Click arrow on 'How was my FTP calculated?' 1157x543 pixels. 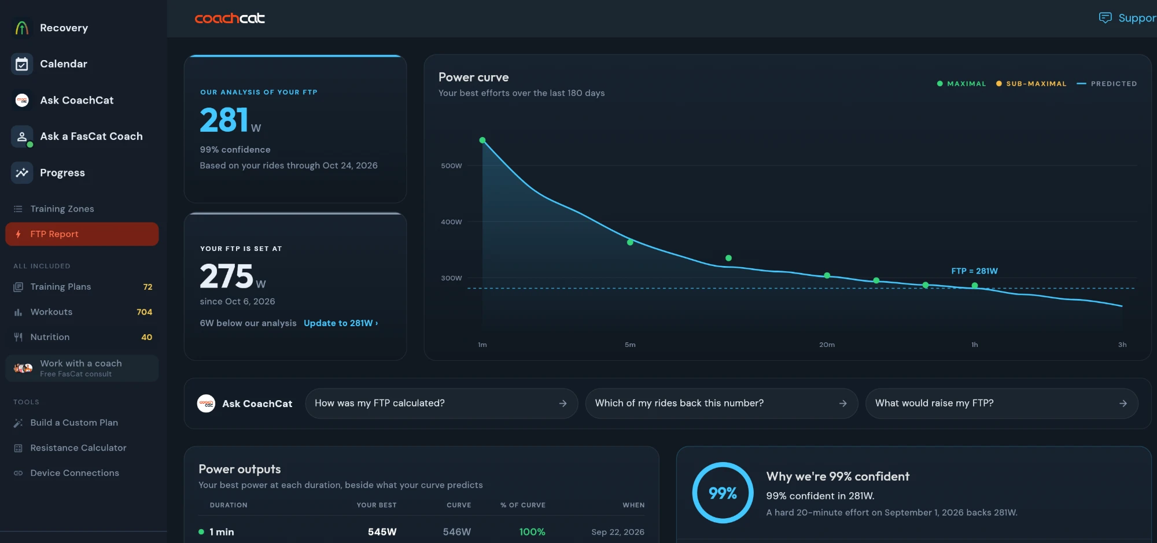click(x=563, y=404)
